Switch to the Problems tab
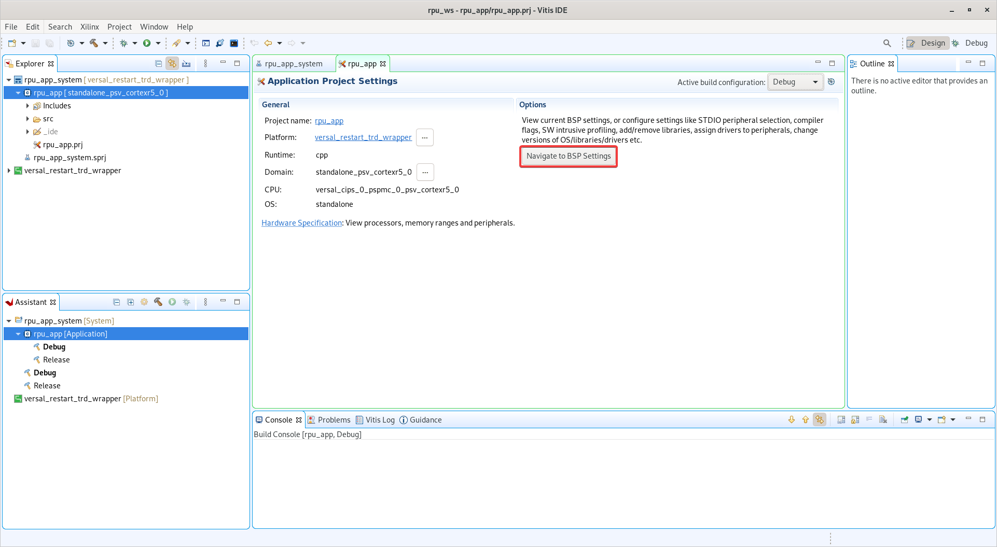 [x=329, y=420]
